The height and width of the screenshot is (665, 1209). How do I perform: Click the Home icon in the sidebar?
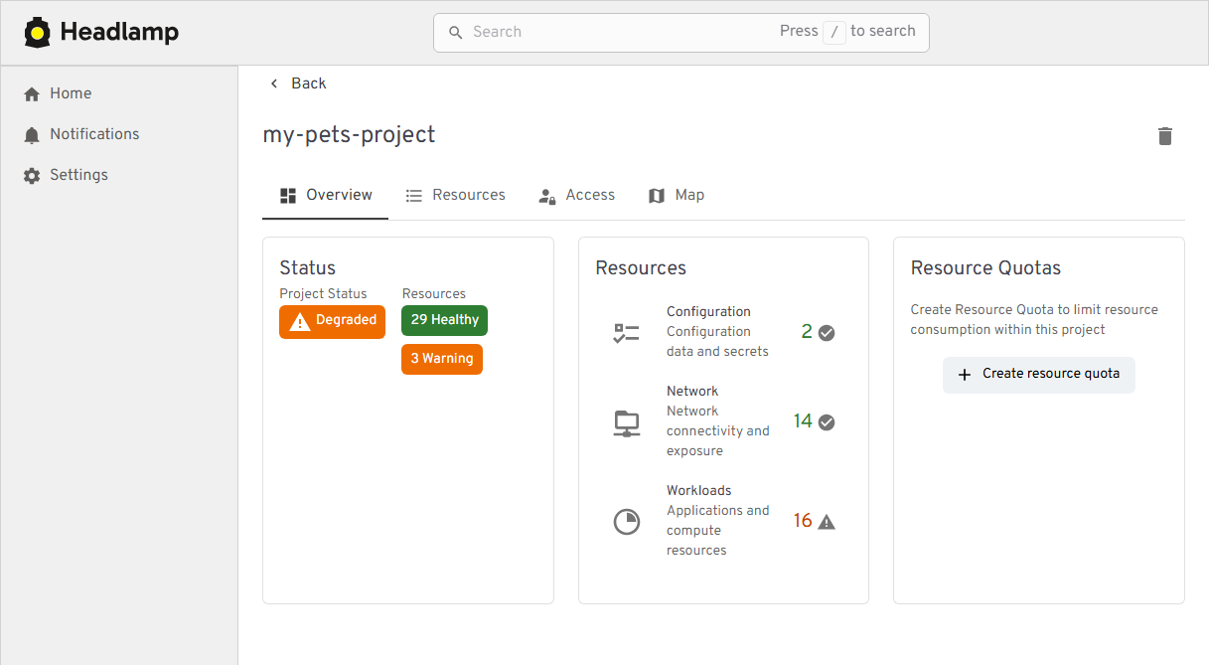pos(31,92)
